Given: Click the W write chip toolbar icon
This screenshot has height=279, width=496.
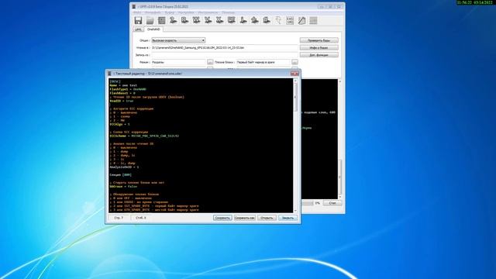Looking at the screenshot, I should (x=196, y=21).
